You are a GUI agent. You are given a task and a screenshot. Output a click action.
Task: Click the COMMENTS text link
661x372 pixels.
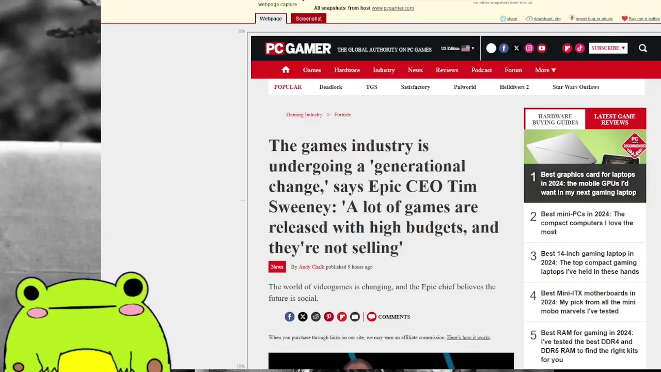pyautogui.click(x=394, y=317)
